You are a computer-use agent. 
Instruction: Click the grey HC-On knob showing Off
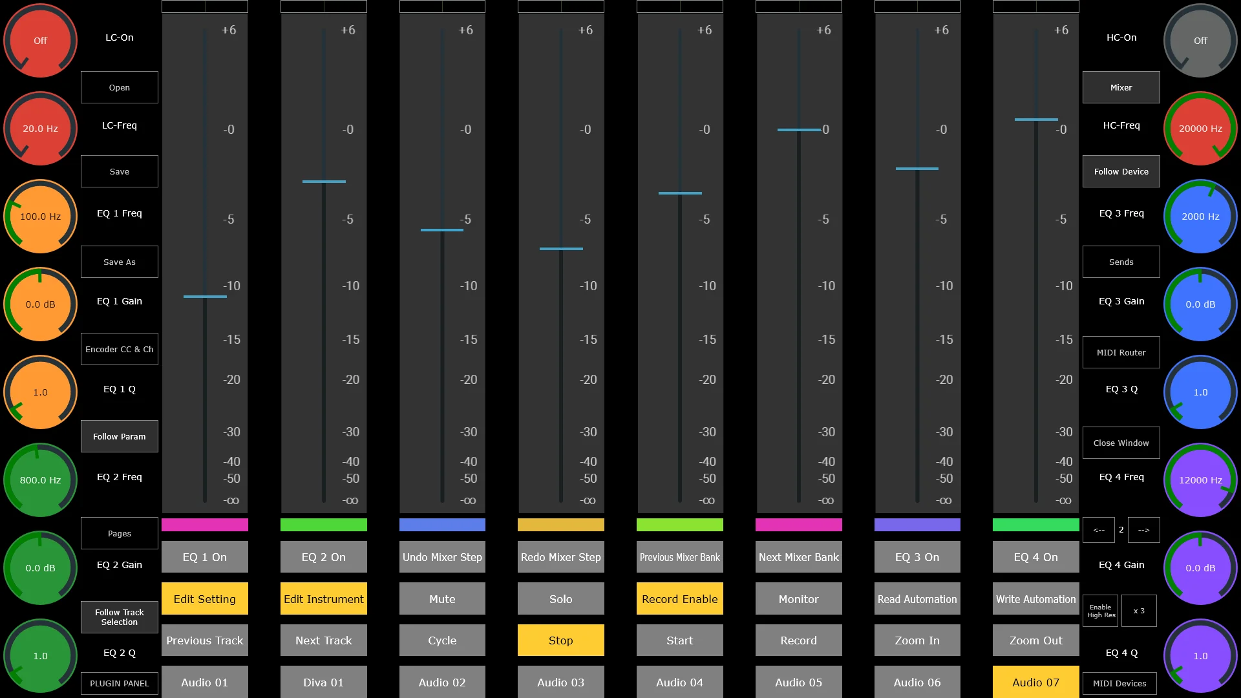click(x=1200, y=40)
